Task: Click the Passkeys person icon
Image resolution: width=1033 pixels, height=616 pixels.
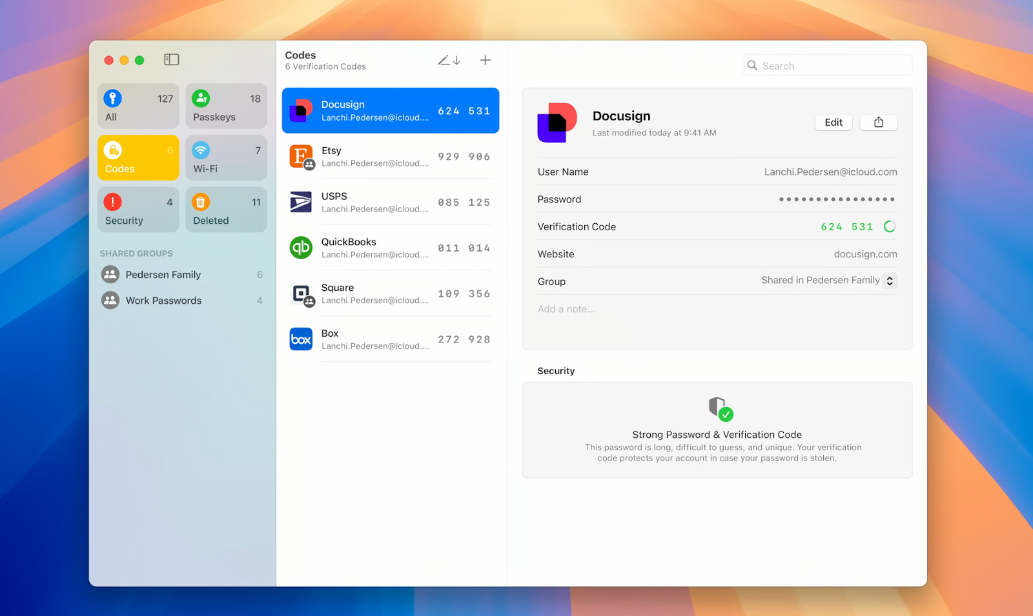Action: point(201,98)
